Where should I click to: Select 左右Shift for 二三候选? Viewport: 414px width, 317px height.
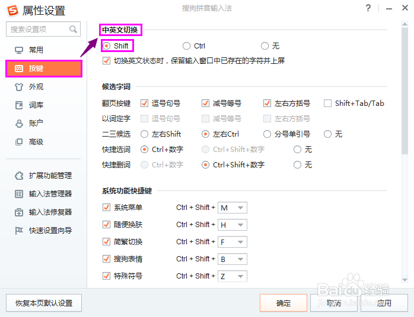tap(144, 134)
